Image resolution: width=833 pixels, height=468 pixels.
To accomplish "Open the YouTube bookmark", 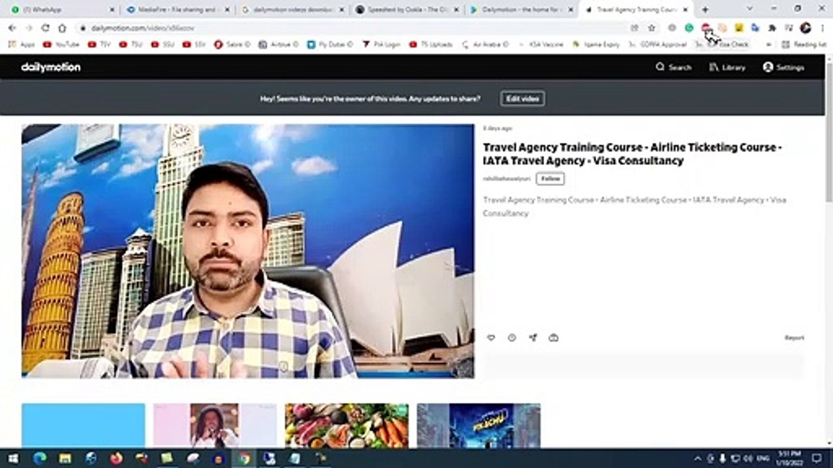I will click(x=61, y=45).
